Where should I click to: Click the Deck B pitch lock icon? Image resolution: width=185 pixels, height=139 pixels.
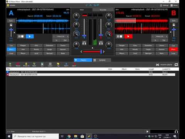pos(174,25)
